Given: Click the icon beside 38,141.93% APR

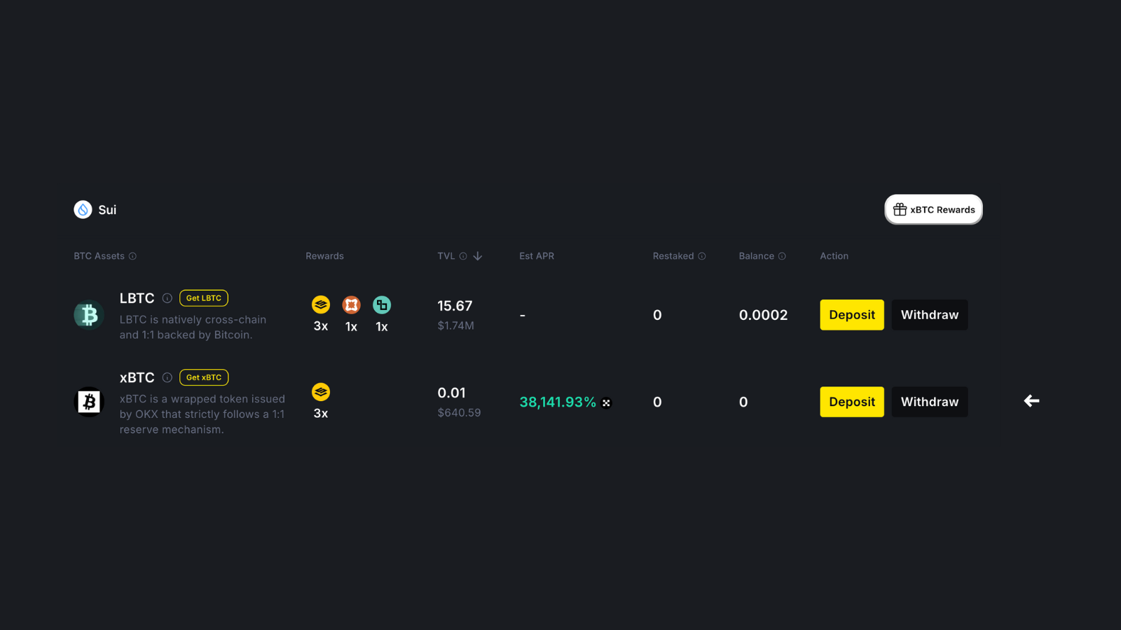Looking at the screenshot, I should [x=606, y=402].
